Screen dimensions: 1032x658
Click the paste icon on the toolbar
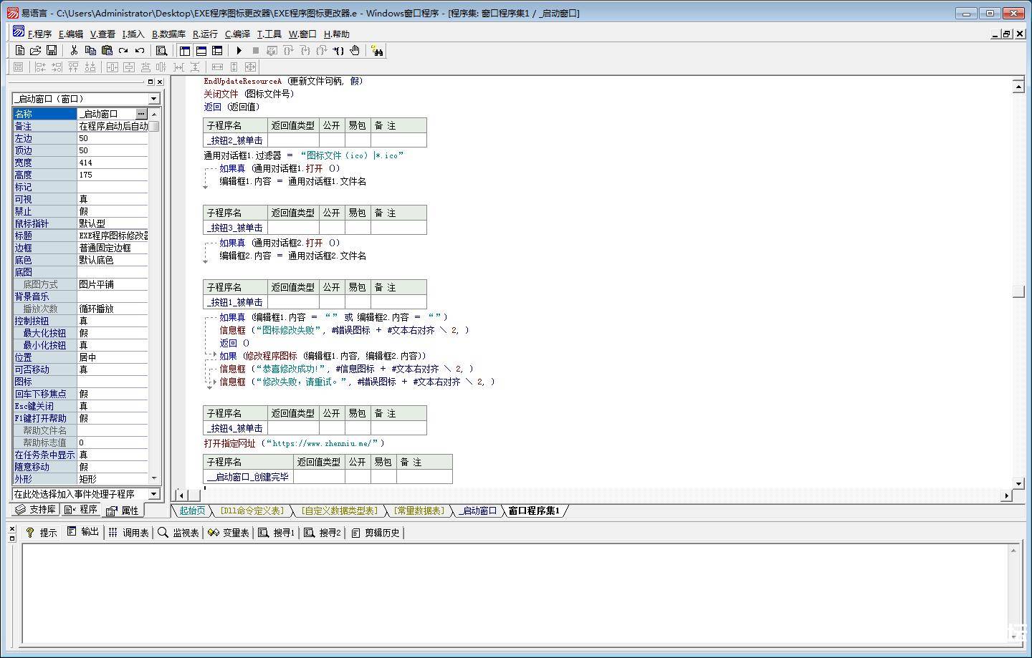pyautogui.click(x=106, y=50)
